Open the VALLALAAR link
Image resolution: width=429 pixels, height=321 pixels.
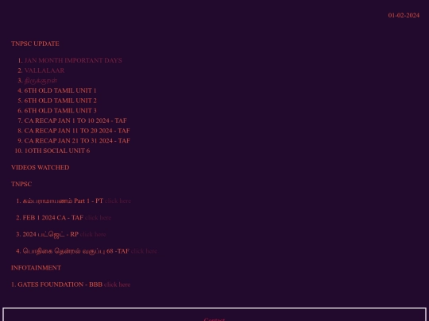(44, 71)
